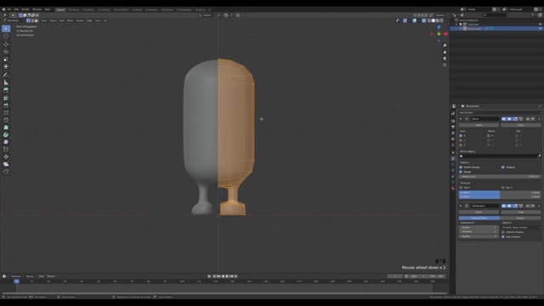Click the viewport zoom magnifier icon
This screenshot has height=306, width=544.
[445, 45]
